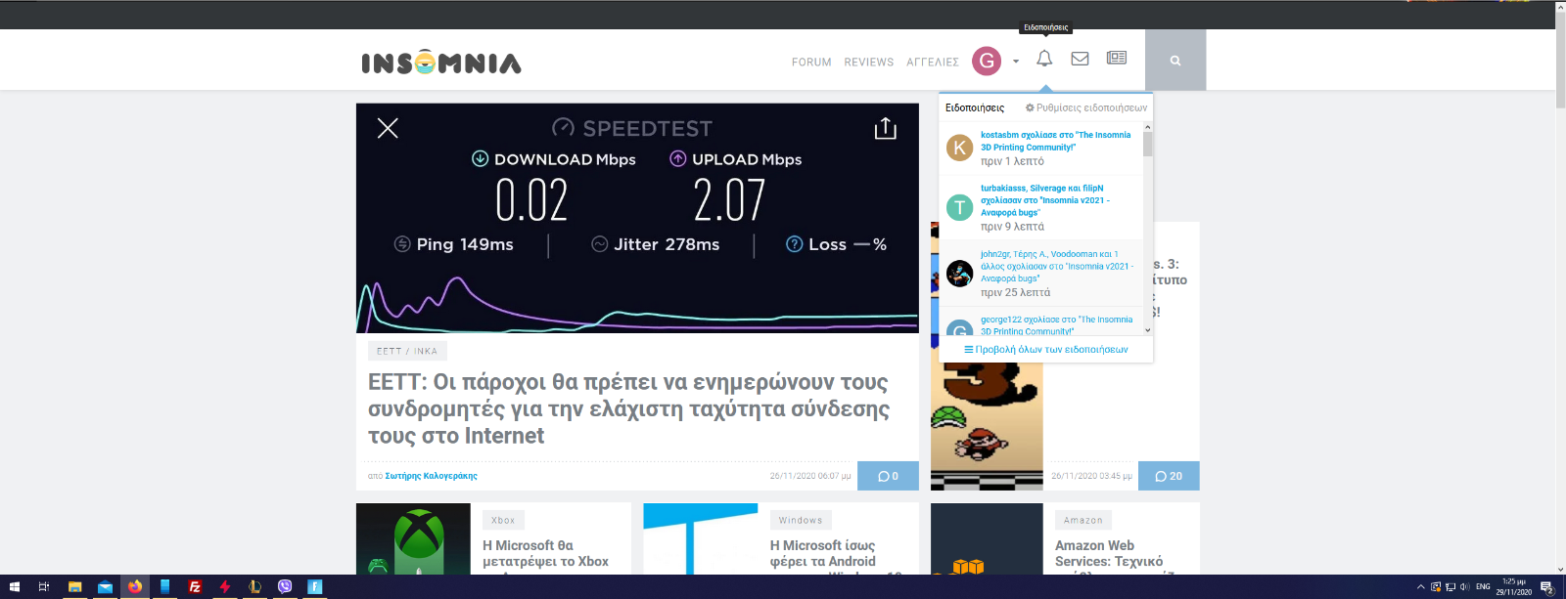Open the network tray icon
This screenshot has height=599, width=1566.
pos(1451,586)
